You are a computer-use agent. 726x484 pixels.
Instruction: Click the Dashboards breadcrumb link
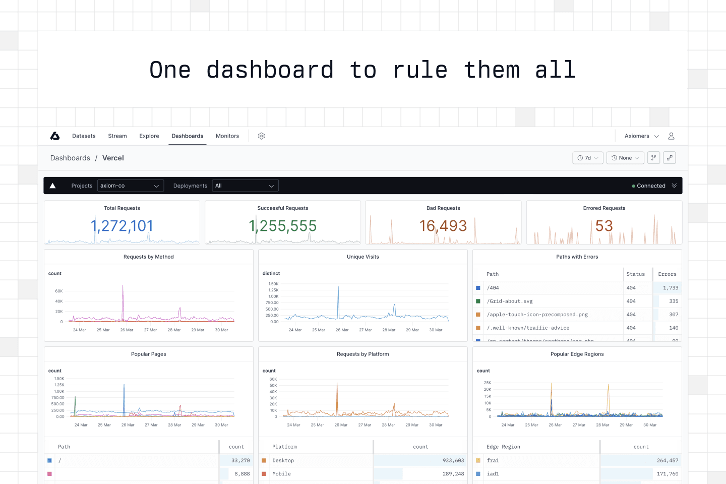pyautogui.click(x=70, y=158)
